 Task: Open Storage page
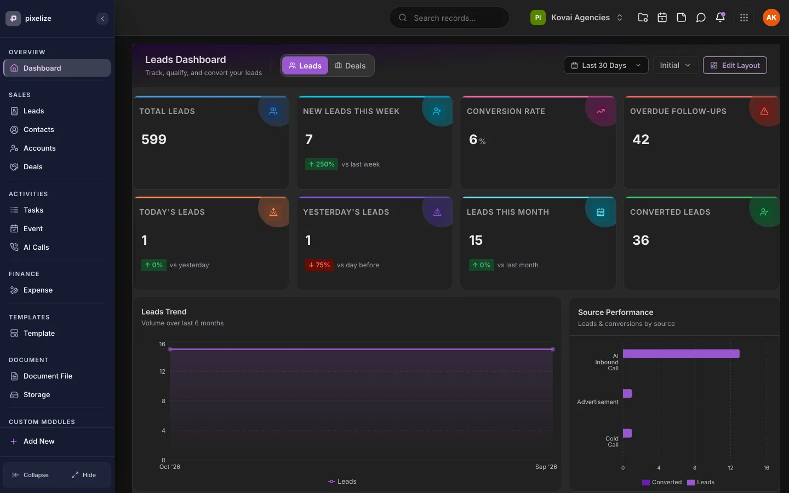tap(57, 394)
